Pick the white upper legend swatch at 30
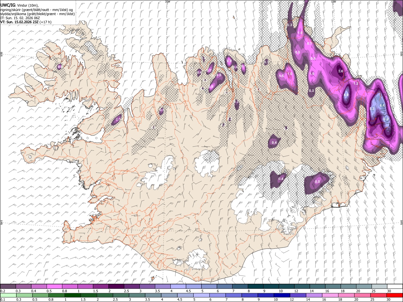The height and width of the screenshot is (302, 403). 395,286
